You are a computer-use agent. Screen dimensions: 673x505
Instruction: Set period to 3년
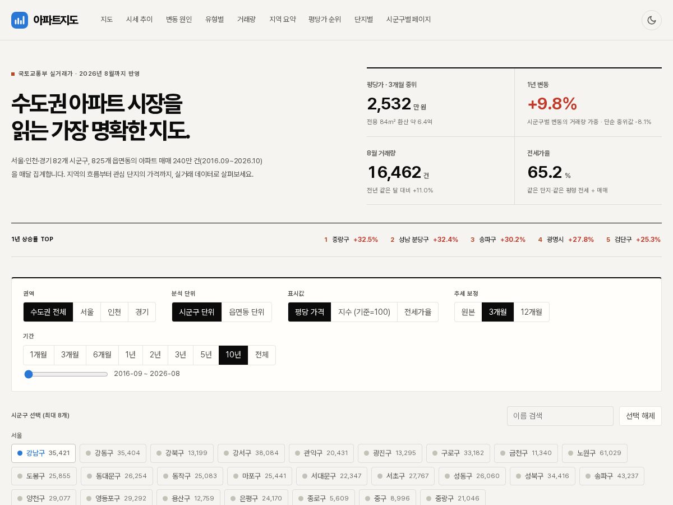pyautogui.click(x=181, y=355)
